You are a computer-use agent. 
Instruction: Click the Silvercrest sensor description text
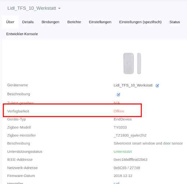click(x=148, y=143)
